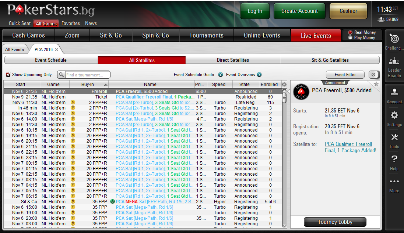The image size is (404, 233).
Task: Select the PCA MEGA Sat Sit & Go row
Action: [x=143, y=202]
